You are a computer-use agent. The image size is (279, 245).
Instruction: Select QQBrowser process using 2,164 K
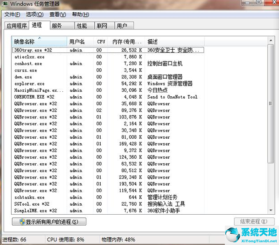pos(108,124)
